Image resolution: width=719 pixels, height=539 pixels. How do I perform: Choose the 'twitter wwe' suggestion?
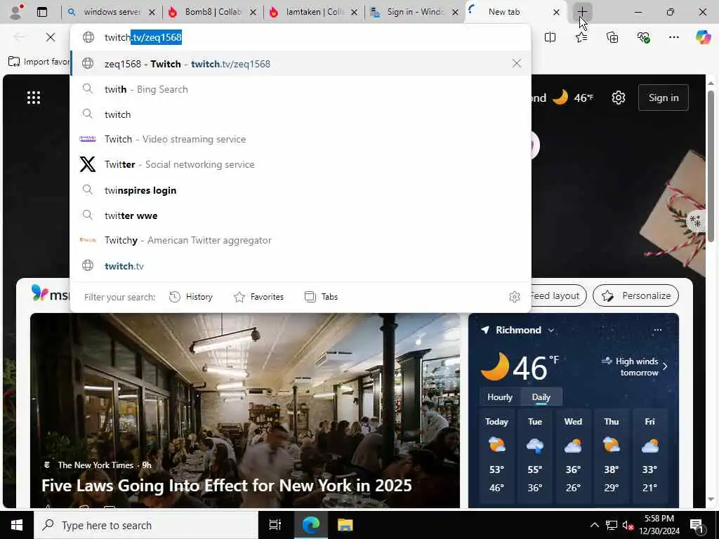pos(301,215)
